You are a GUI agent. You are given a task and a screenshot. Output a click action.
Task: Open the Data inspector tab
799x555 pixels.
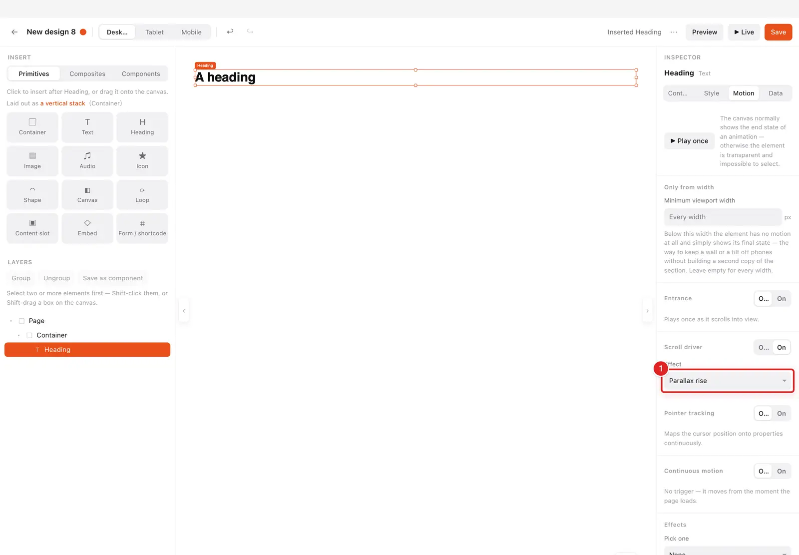tap(776, 93)
